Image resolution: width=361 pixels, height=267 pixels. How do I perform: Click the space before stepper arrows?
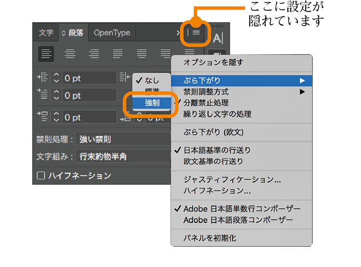coord(56,117)
